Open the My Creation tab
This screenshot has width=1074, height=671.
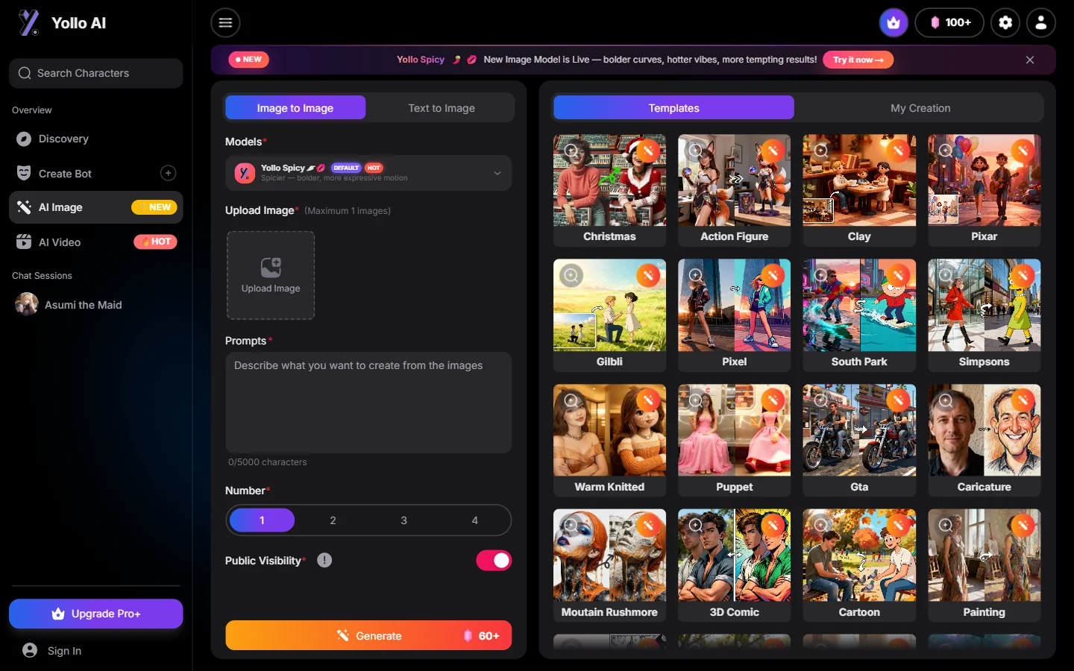tap(920, 107)
